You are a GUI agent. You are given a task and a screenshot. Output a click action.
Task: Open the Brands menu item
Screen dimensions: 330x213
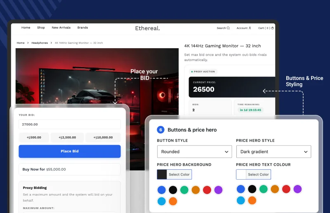click(x=82, y=28)
